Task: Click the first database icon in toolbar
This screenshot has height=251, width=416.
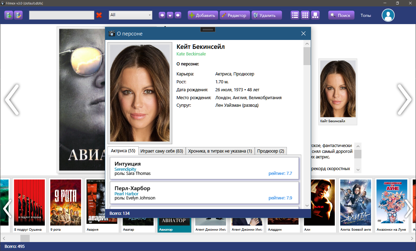Action: click(x=9, y=15)
